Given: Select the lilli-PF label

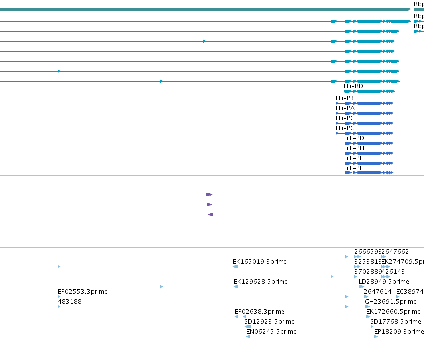Looking at the screenshot, I should point(354,168).
